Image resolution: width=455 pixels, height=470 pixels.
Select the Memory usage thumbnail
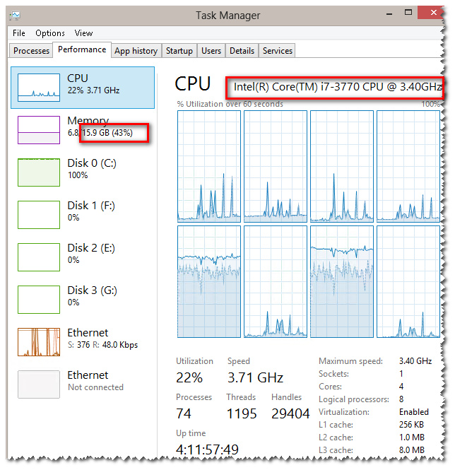[x=39, y=130]
